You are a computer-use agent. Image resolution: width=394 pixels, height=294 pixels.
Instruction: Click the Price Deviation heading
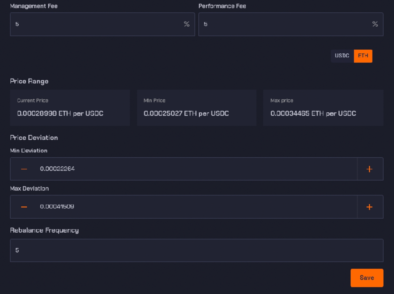coord(34,138)
